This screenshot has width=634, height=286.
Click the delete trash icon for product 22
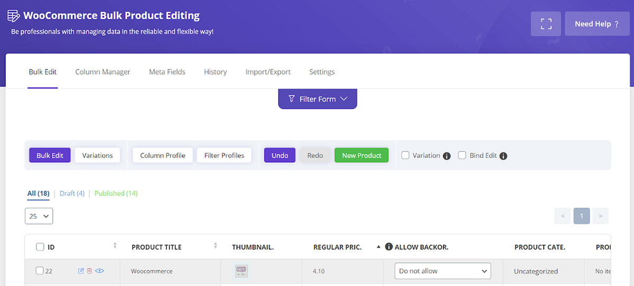coord(89,271)
